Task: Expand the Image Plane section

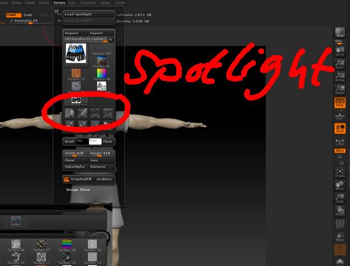Action: click(78, 190)
